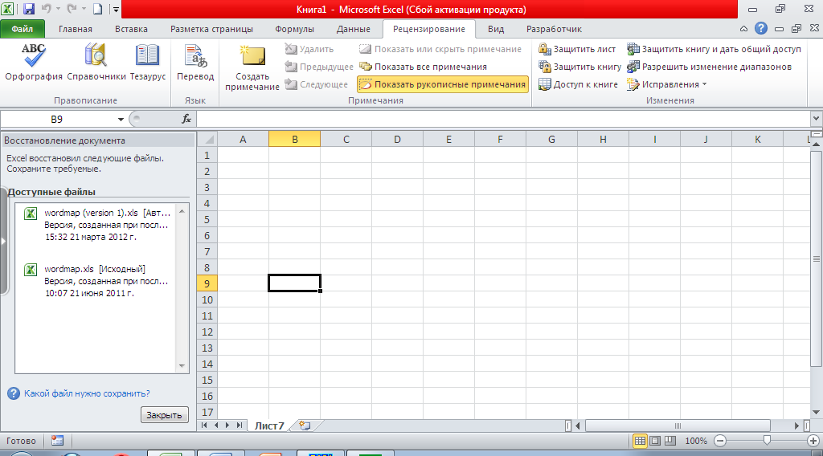Select wordmap (version 1).xls recovered file
This screenshot has width=823, height=456.
[x=97, y=225]
